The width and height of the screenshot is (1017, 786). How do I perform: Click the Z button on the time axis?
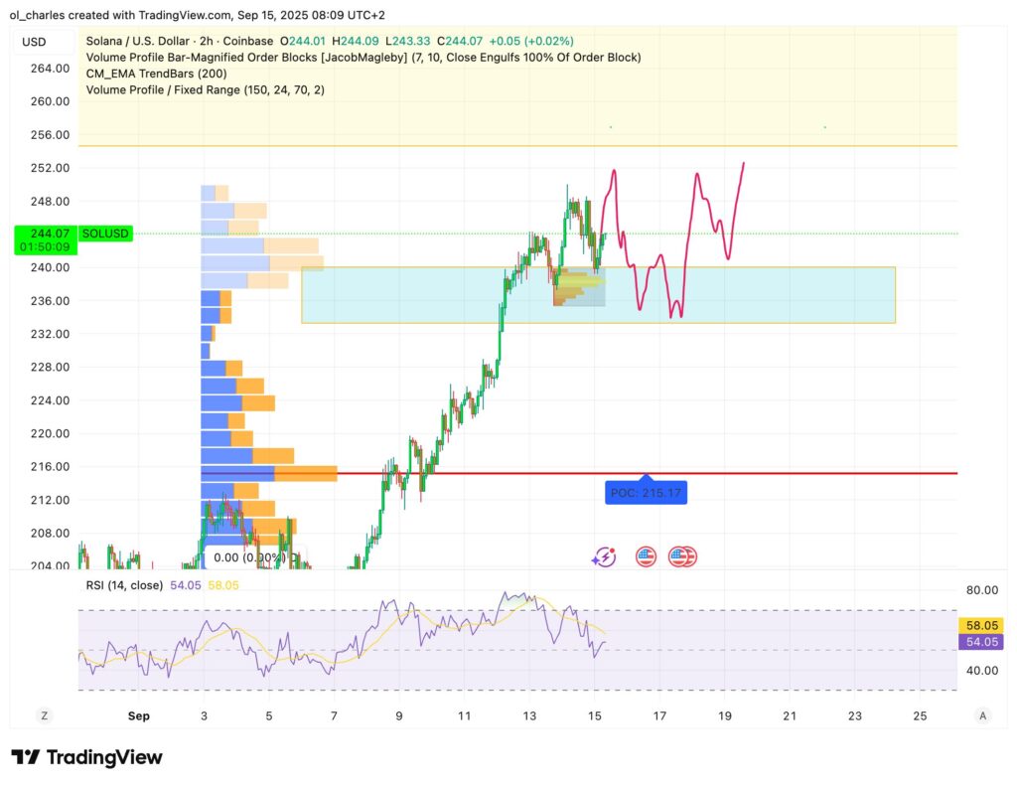43,715
